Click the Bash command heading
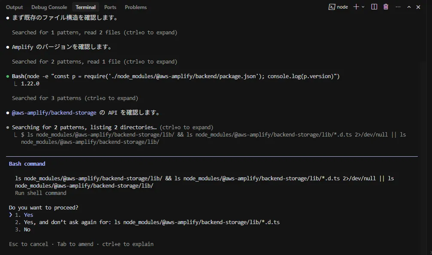This screenshot has width=432, height=255. [x=27, y=164]
